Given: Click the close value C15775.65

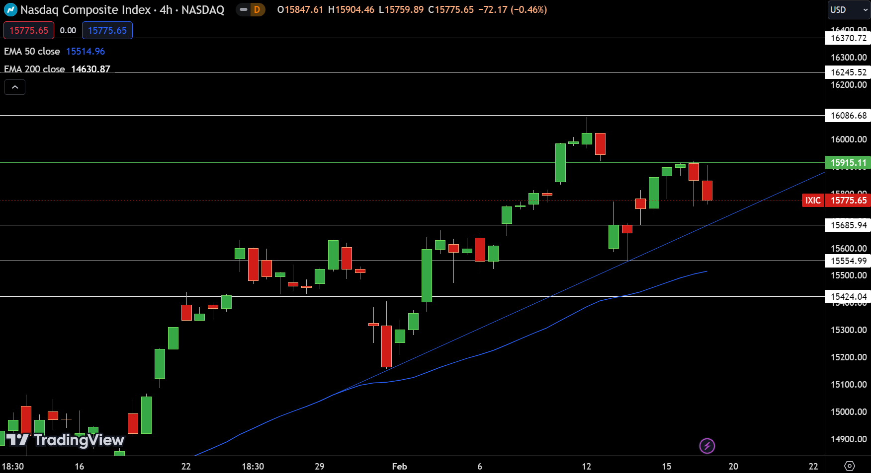Looking at the screenshot, I should coord(451,9).
